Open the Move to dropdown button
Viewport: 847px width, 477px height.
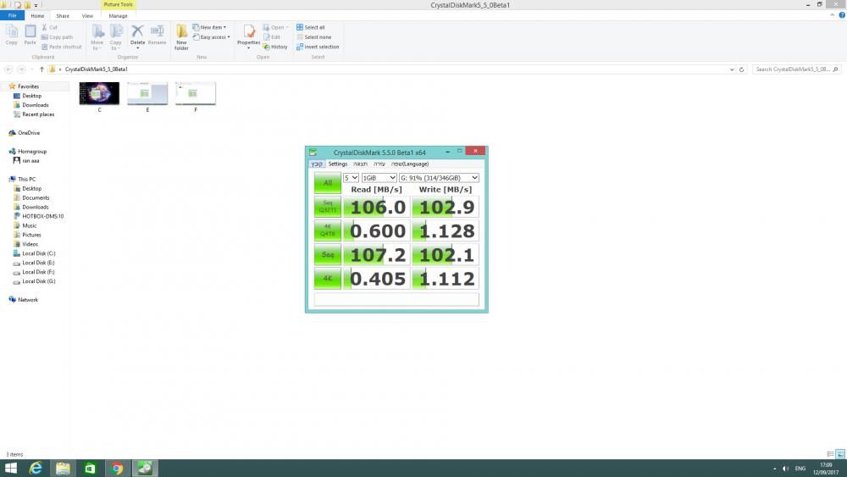point(97,38)
